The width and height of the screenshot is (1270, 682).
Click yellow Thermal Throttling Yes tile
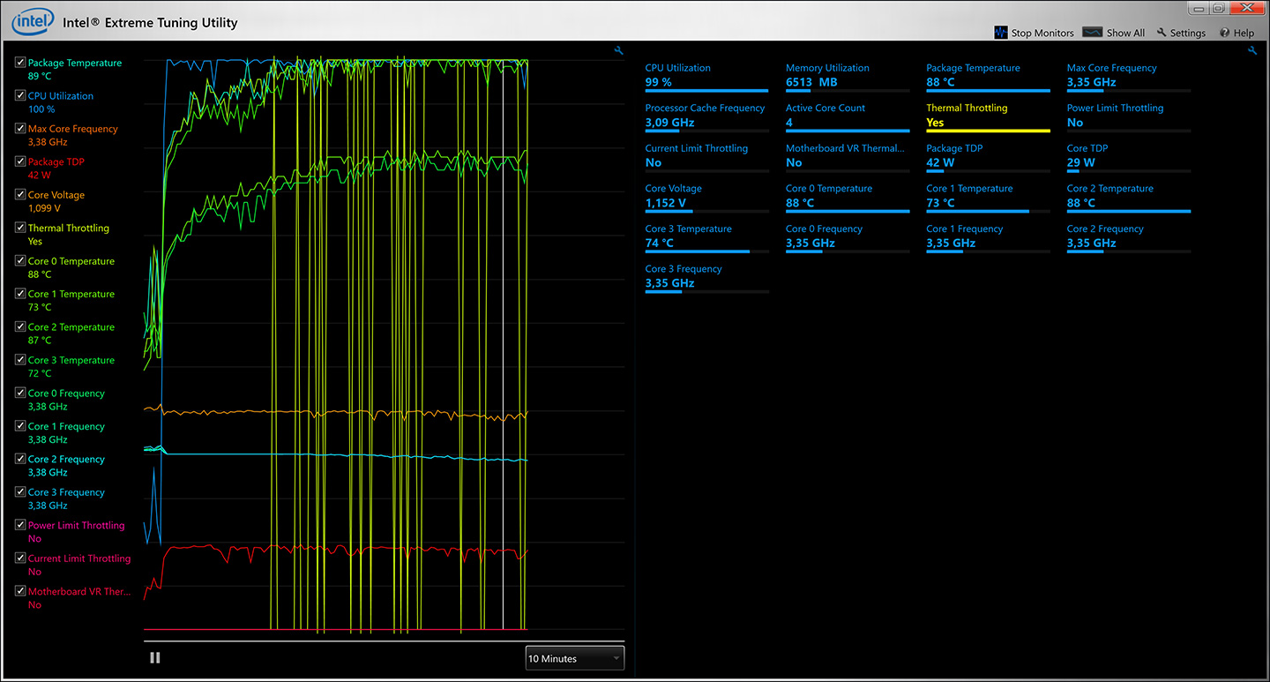(988, 117)
